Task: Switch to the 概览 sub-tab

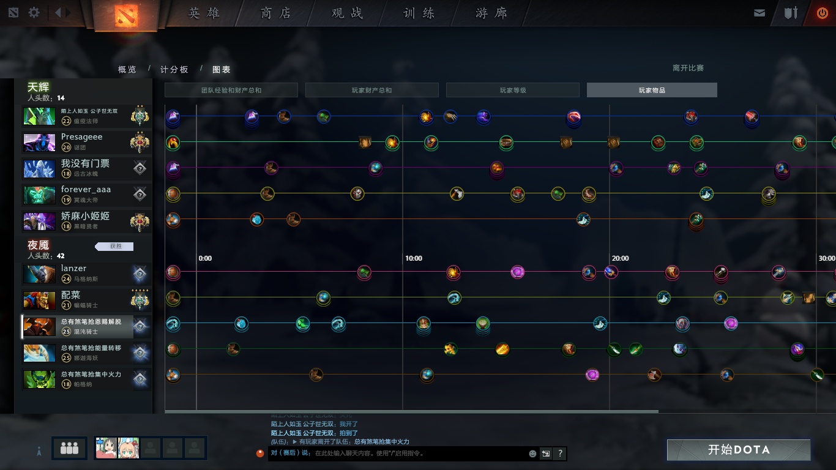Action: [x=127, y=70]
